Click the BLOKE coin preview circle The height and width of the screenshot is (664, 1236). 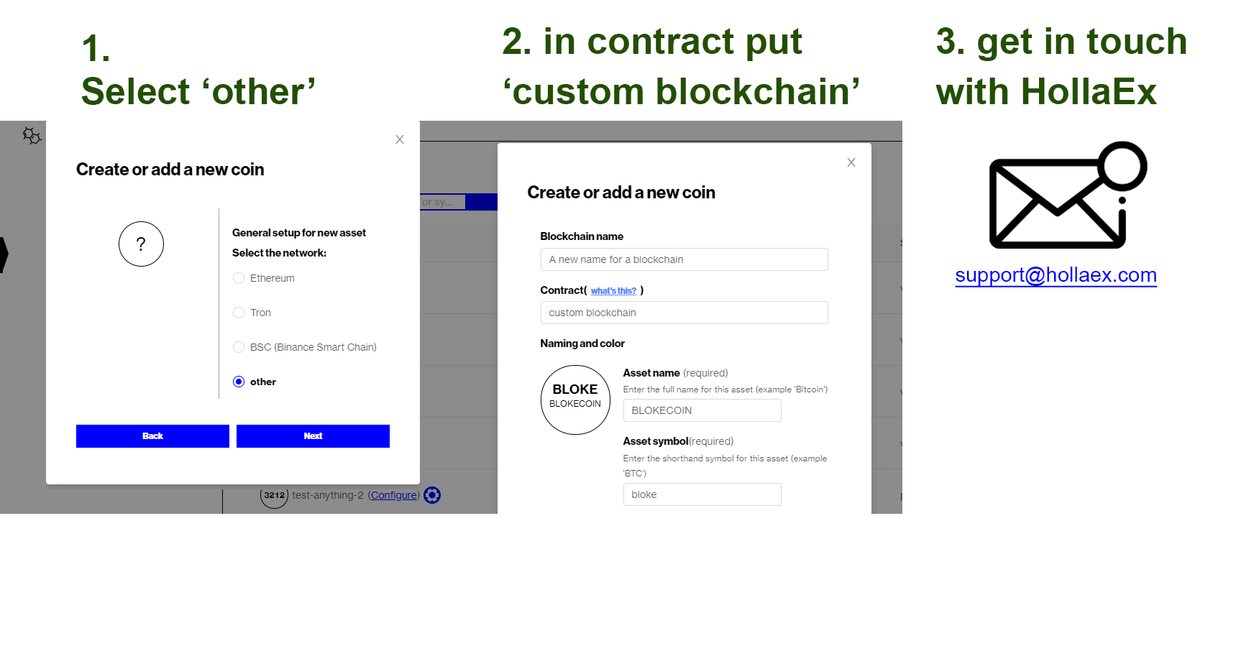tap(575, 400)
